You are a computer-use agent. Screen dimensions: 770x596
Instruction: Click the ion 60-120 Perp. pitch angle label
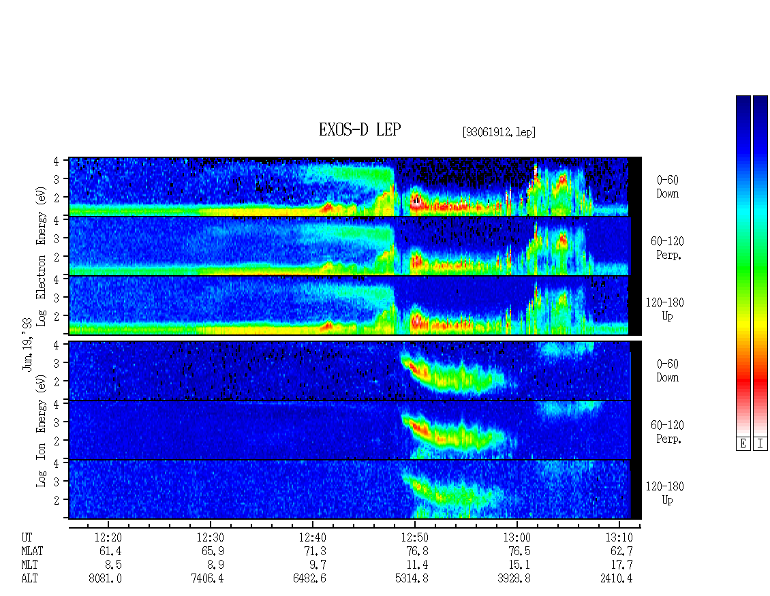tap(667, 432)
